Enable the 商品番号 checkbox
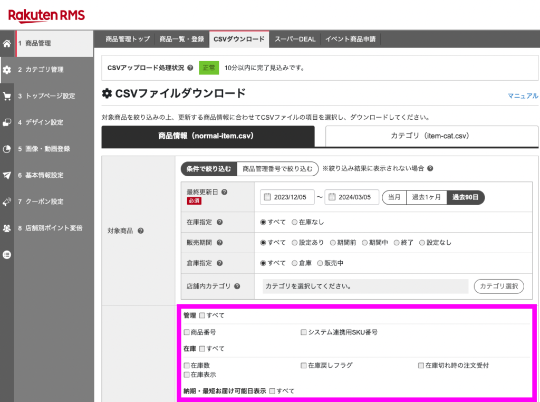The height and width of the screenshot is (402, 540). tap(186, 332)
